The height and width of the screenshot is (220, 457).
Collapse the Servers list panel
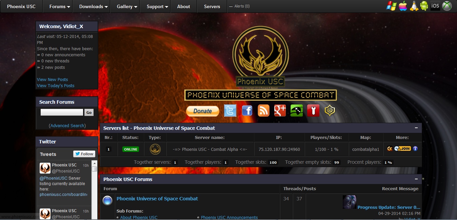[416, 128]
